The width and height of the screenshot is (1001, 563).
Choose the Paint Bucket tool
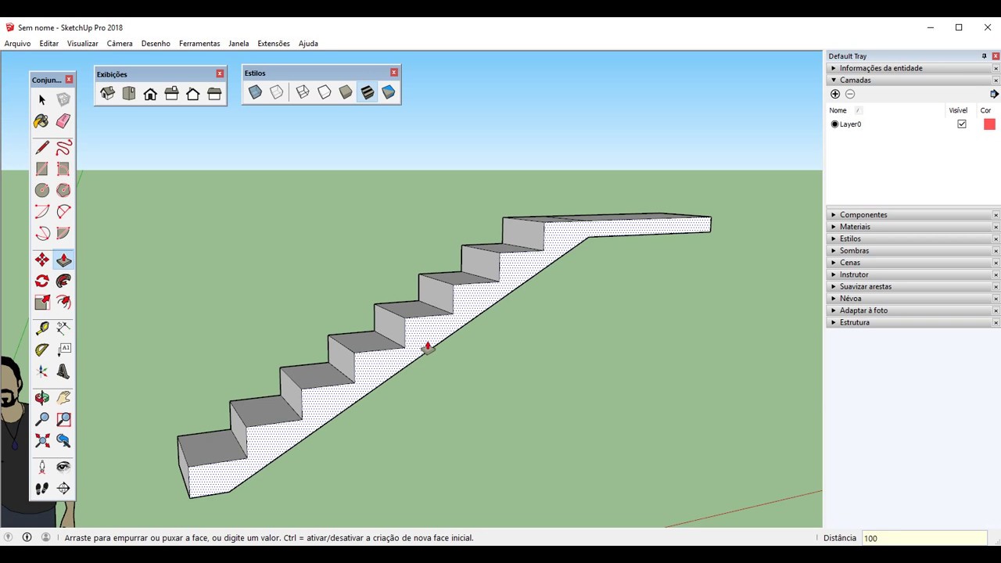pos(42,121)
